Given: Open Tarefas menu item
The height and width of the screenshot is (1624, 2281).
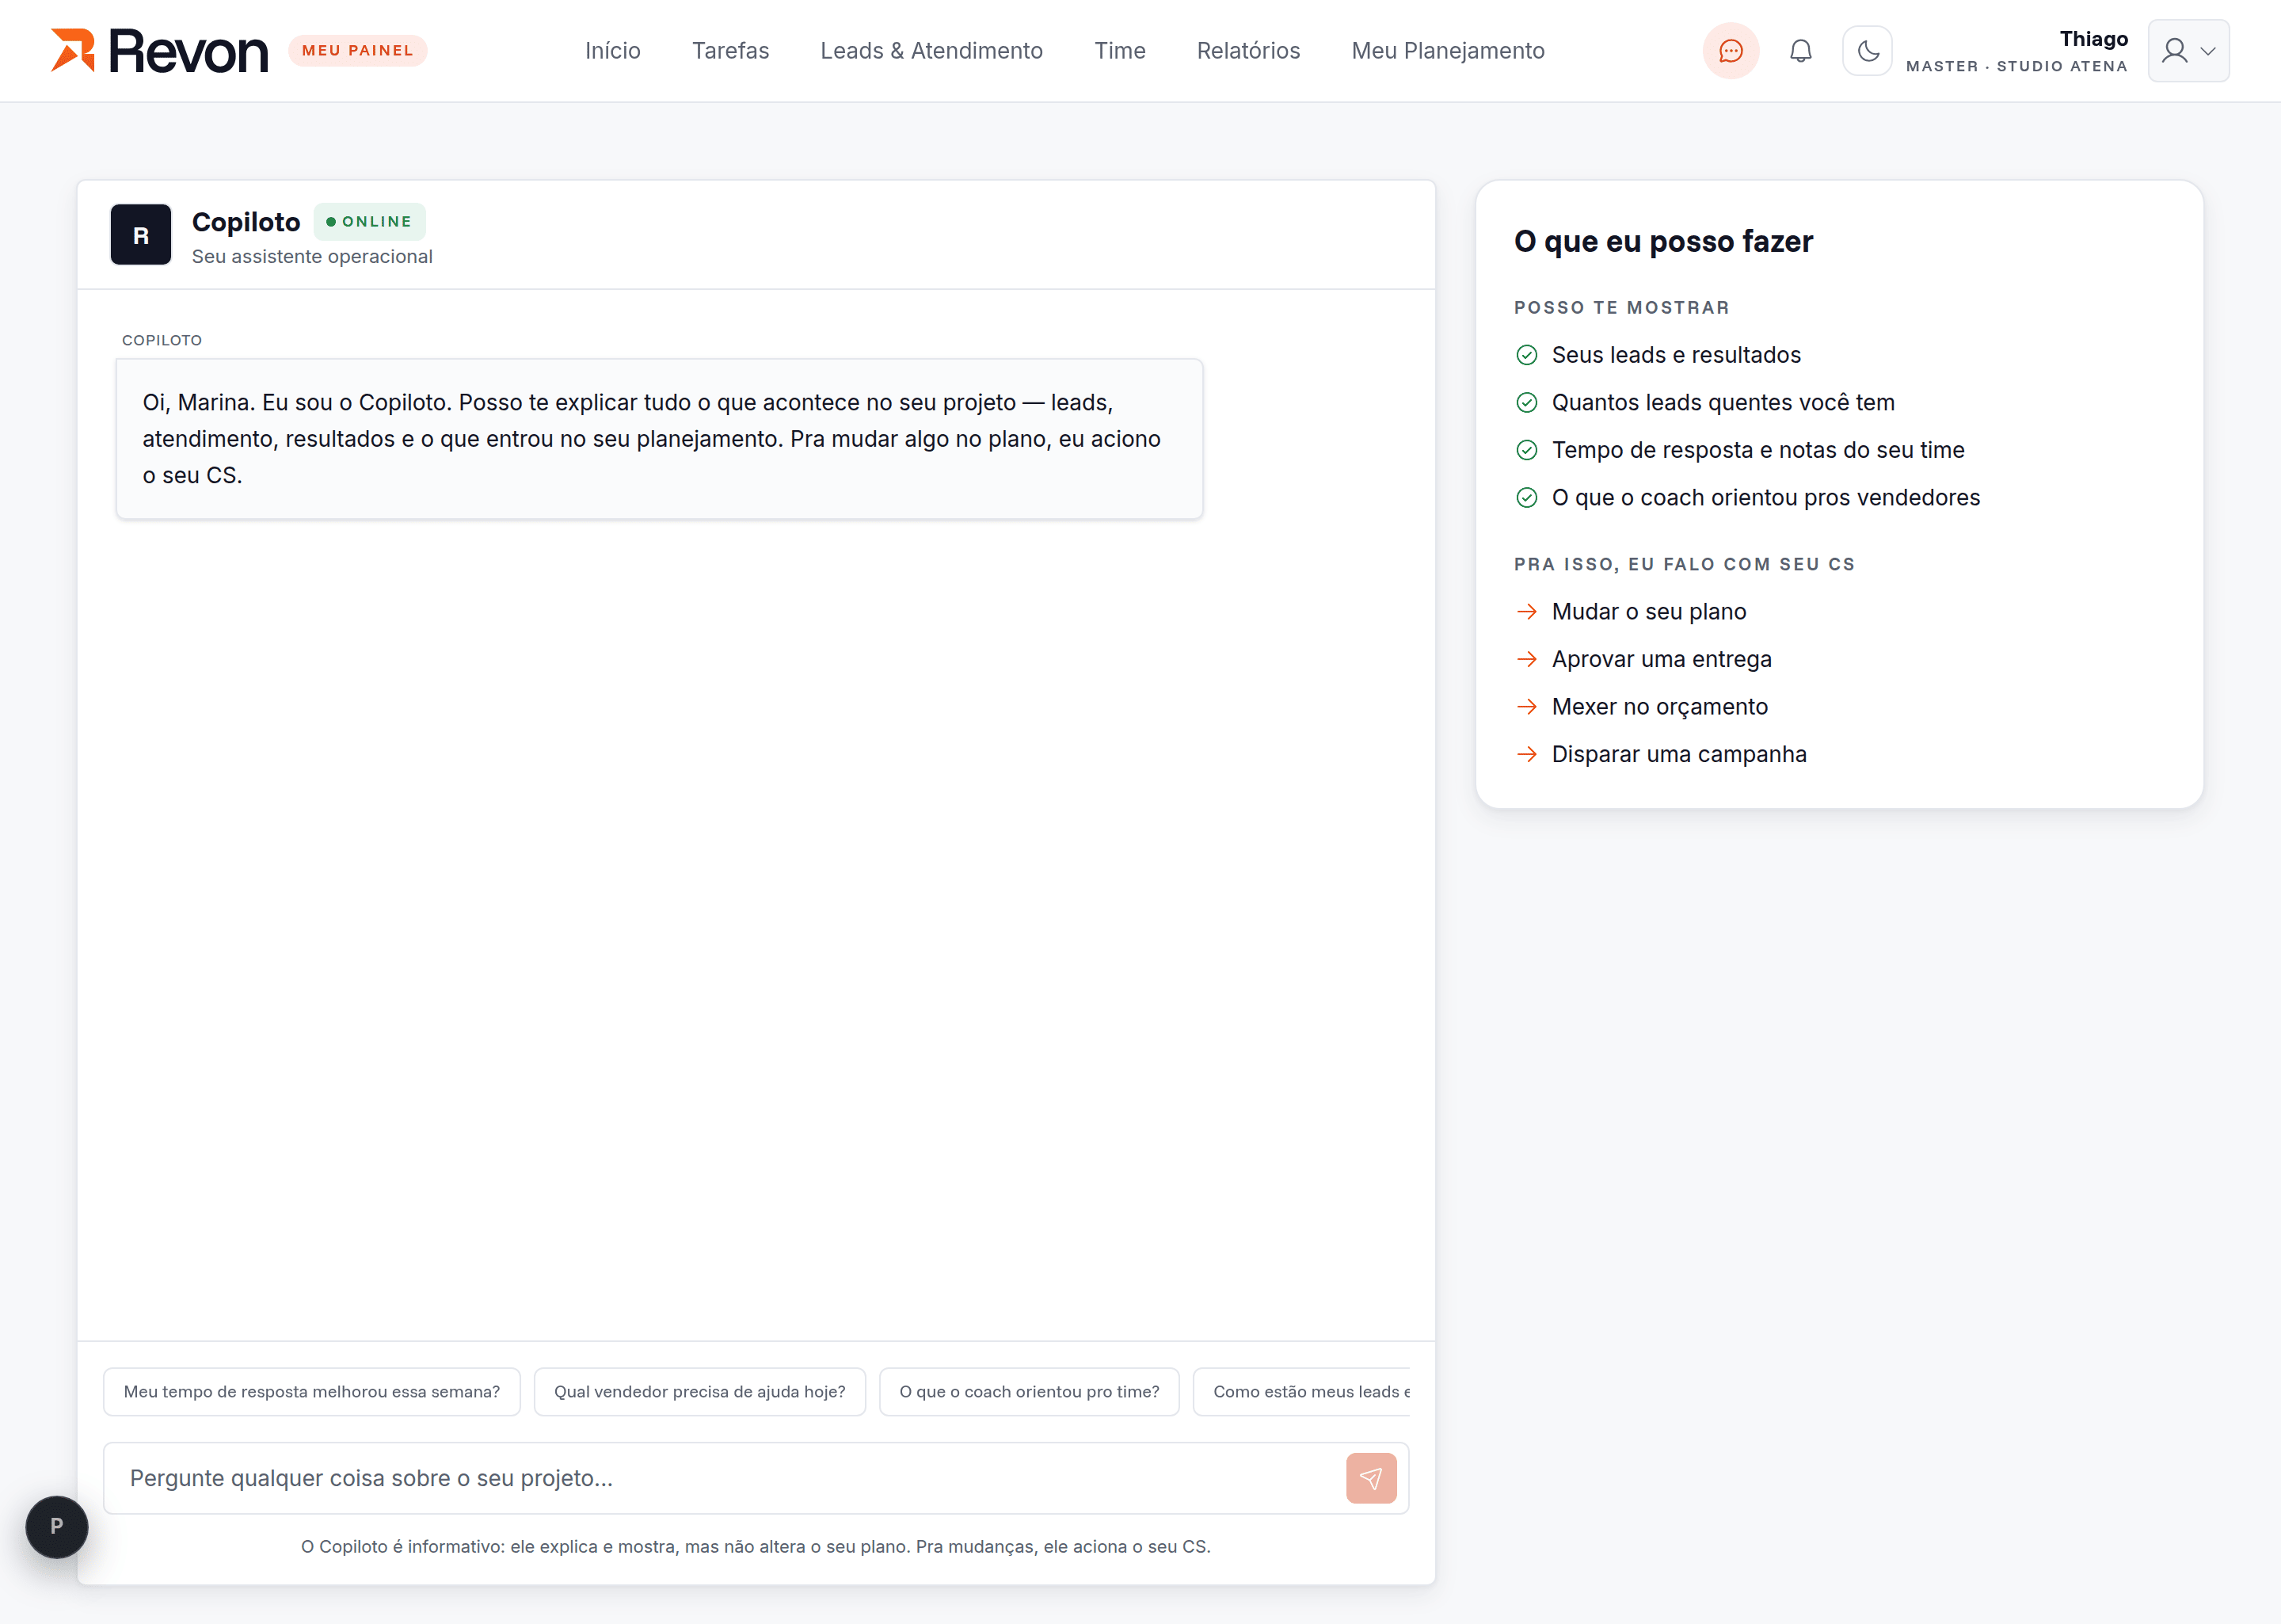Looking at the screenshot, I should pyautogui.click(x=731, y=50).
